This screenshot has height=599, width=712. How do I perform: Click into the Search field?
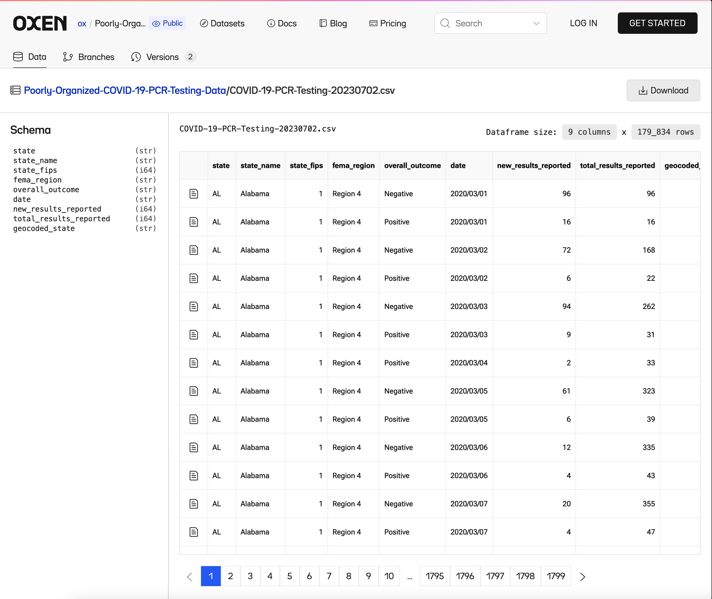coord(491,24)
